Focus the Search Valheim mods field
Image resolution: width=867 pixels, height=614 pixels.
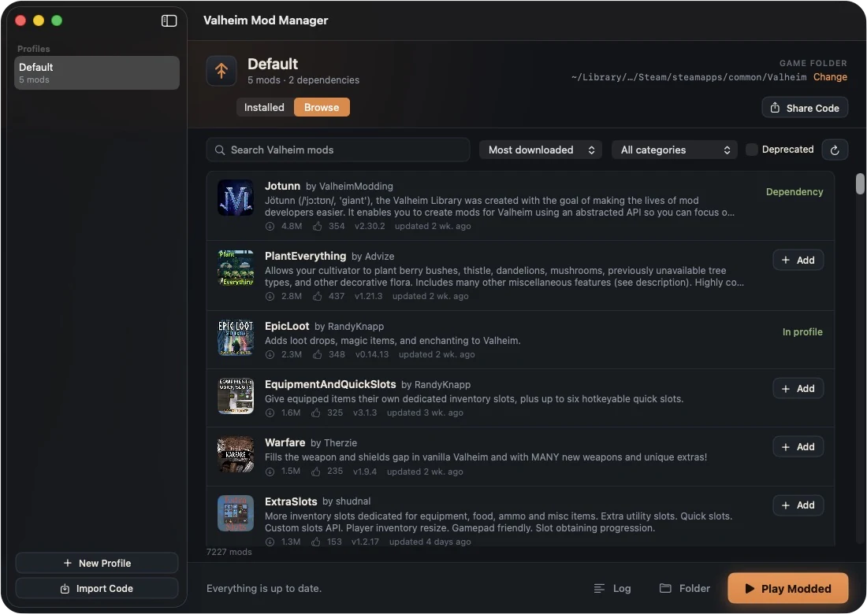pos(338,150)
